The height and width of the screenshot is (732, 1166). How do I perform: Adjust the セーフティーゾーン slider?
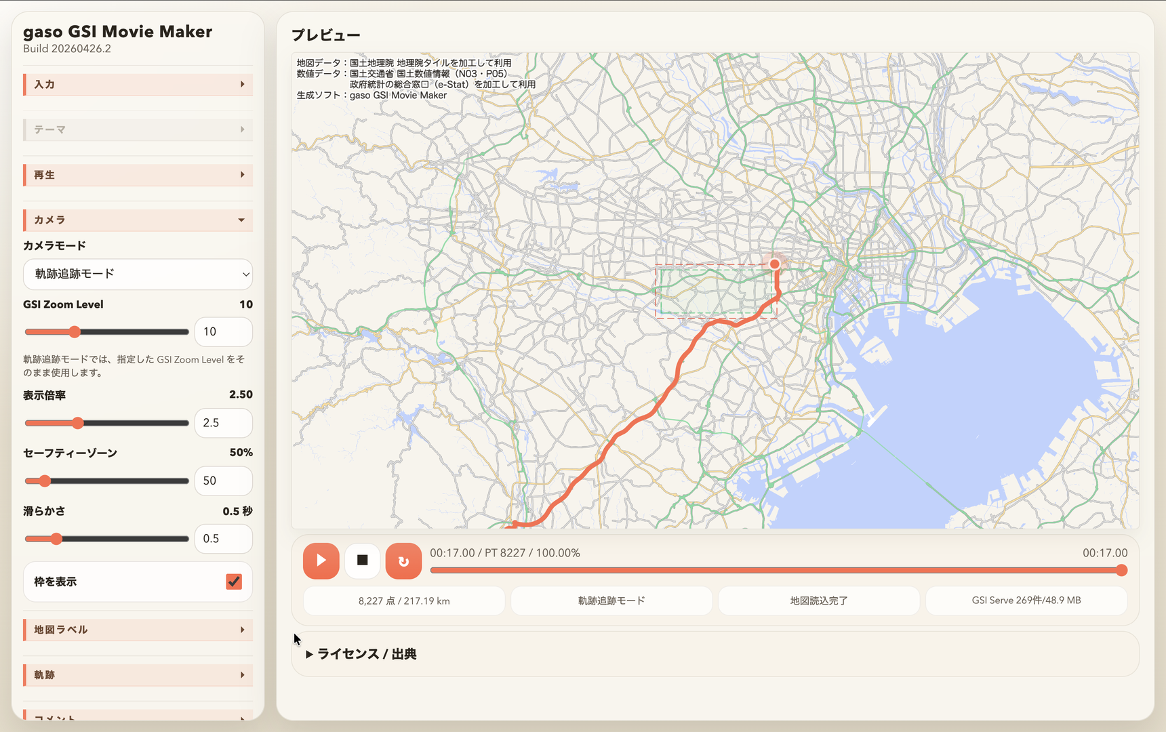pyautogui.click(x=106, y=481)
